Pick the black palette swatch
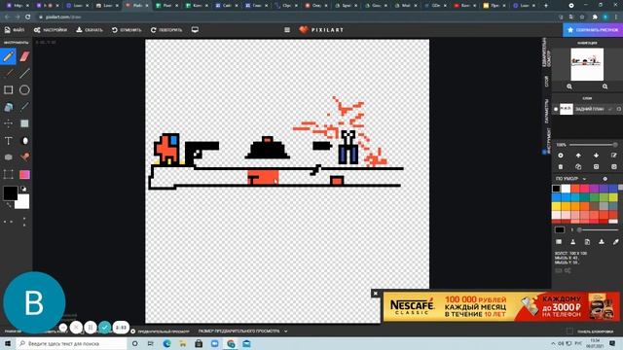 point(556,189)
